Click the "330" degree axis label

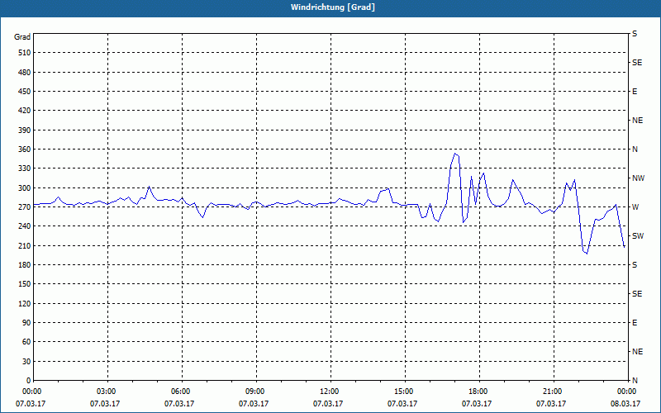tap(25, 169)
